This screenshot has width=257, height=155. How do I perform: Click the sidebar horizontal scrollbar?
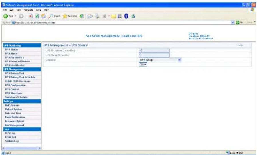point(22,148)
